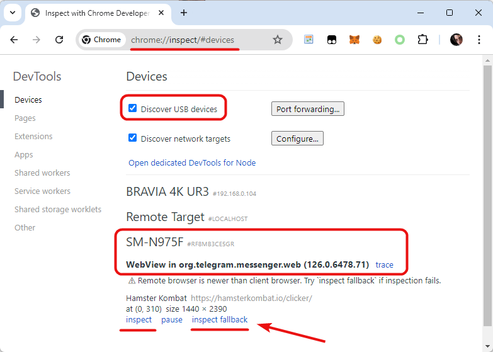Image resolution: width=493 pixels, height=352 pixels.
Task: Click the Chrome site info chip
Action: [101, 40]
